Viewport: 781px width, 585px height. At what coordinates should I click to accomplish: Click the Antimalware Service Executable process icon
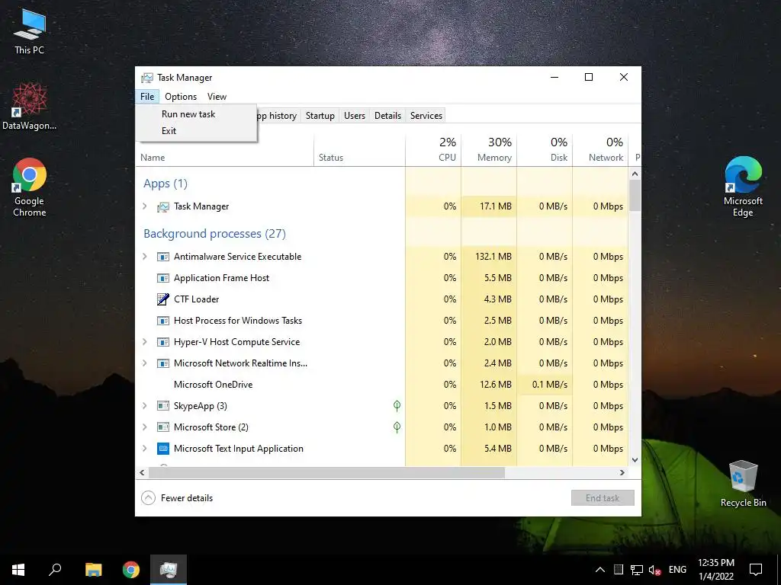pyautogui.click(x=163, y=257)
